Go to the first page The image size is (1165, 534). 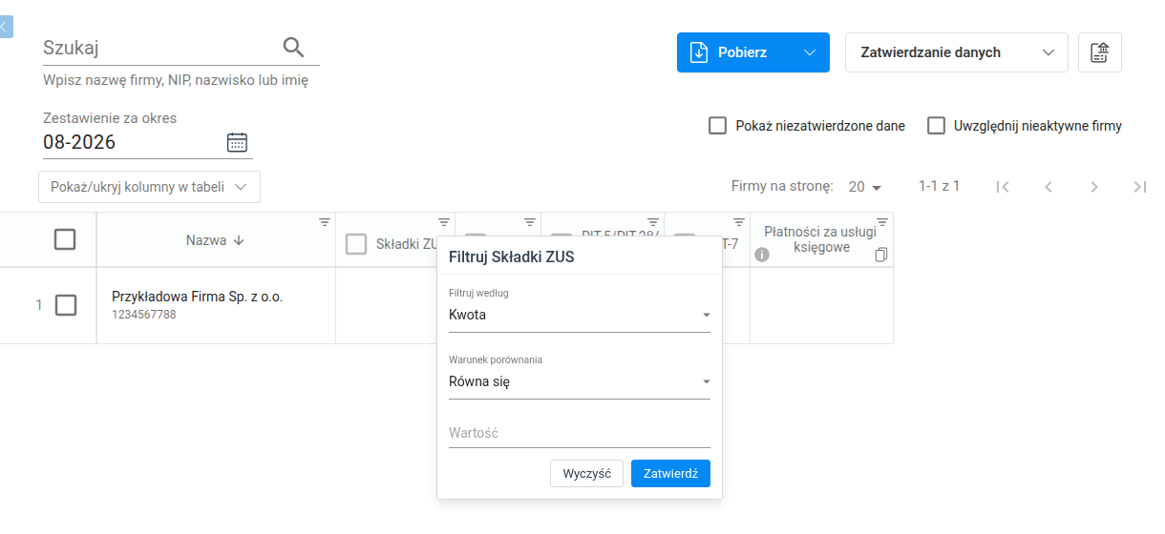tap(1003, 187)
